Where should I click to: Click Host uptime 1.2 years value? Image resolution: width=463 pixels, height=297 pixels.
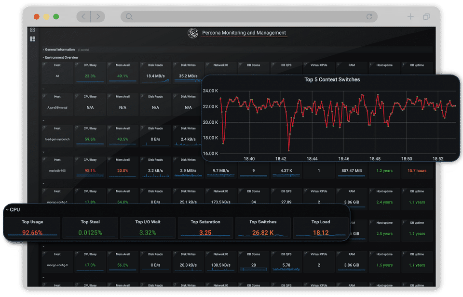[x=384, y=170]
